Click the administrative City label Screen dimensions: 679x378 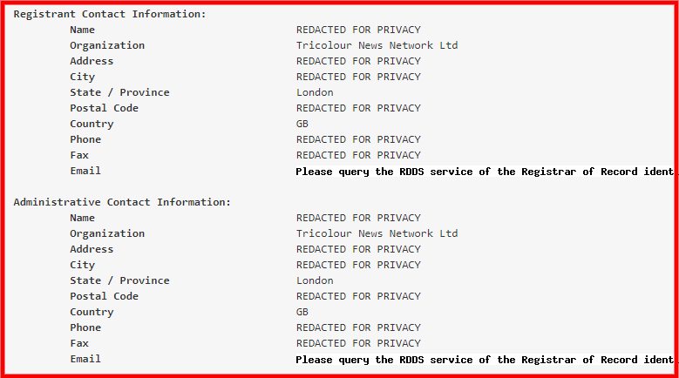[x=82, y=265]
